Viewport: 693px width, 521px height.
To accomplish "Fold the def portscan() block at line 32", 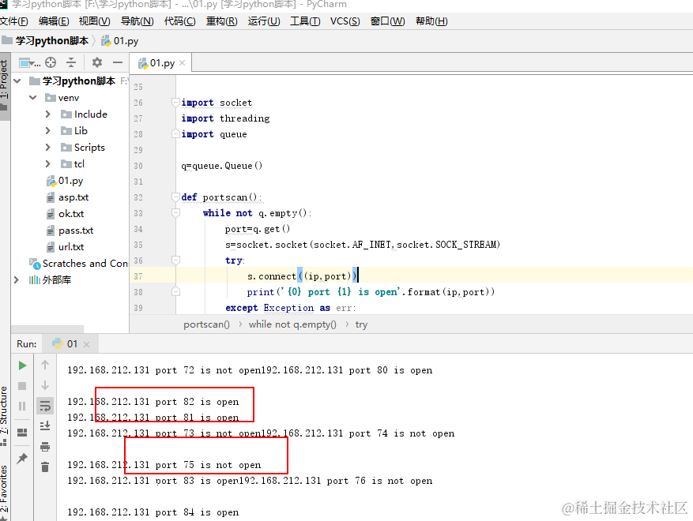I will click(176, 197).
